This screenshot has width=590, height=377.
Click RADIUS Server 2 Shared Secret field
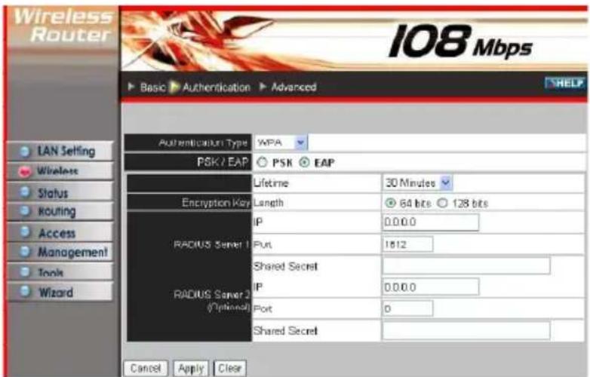466,330
